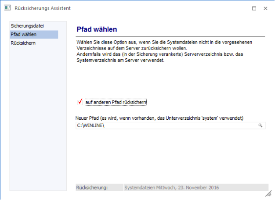Go to the Rücksichern step

23,43
